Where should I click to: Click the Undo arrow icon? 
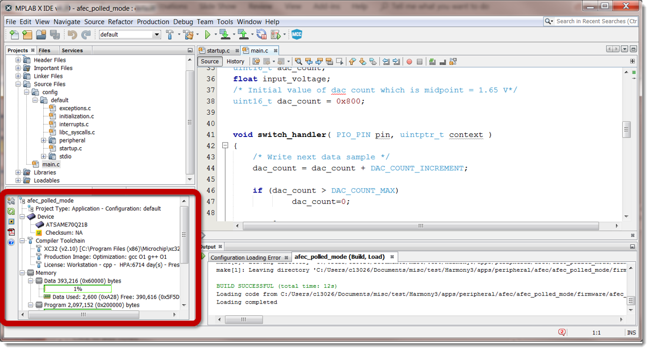click(x=72, y=34)
